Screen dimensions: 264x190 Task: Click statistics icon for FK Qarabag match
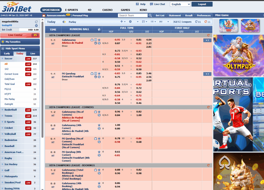click(95, 77)
